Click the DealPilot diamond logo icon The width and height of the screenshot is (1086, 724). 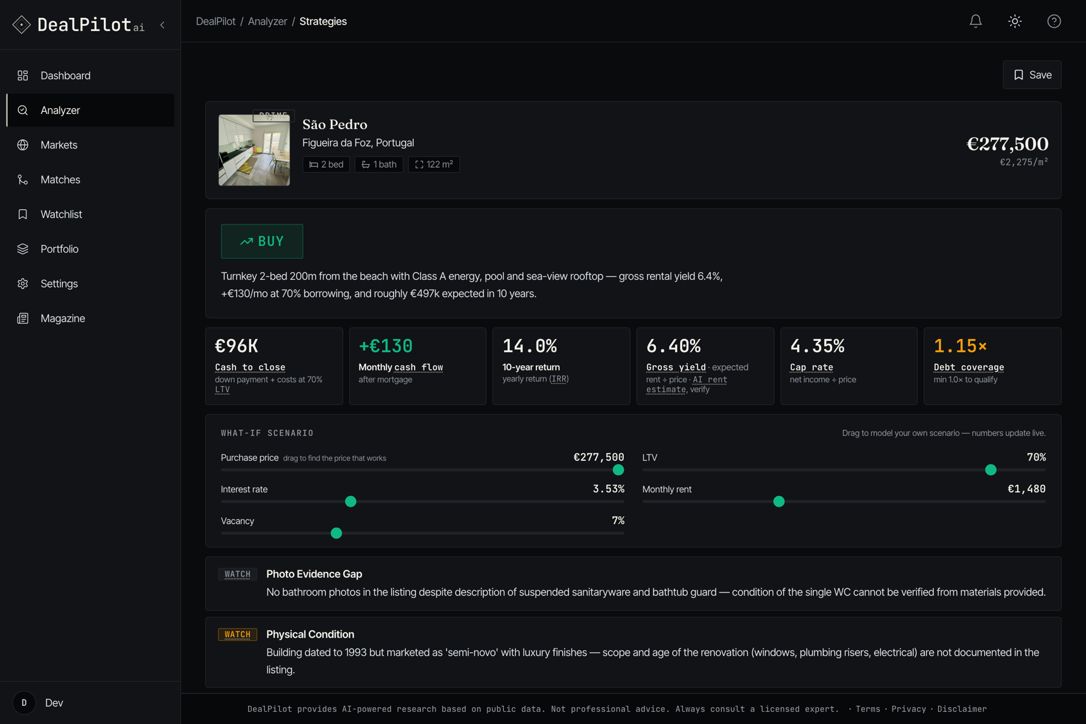[x=22, y=25]
